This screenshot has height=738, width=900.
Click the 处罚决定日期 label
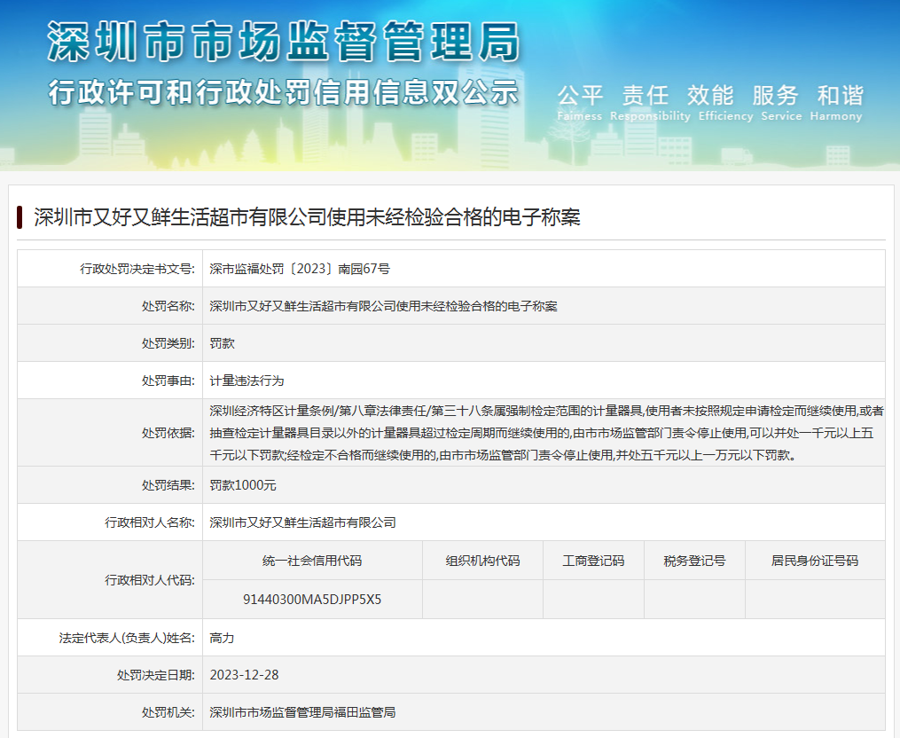click(x=156, y=675)
